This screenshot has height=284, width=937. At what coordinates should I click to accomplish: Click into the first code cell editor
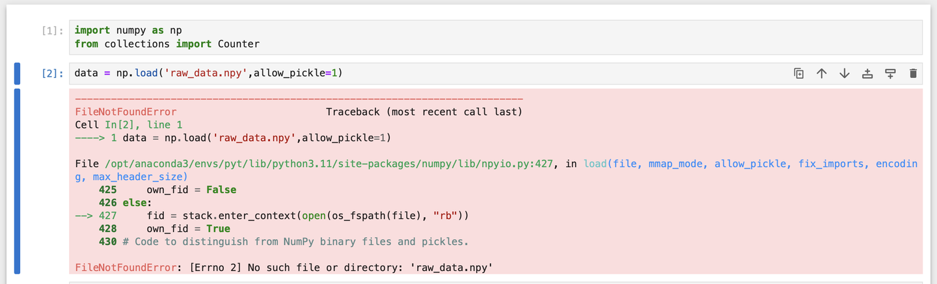(x=455, y=37)
